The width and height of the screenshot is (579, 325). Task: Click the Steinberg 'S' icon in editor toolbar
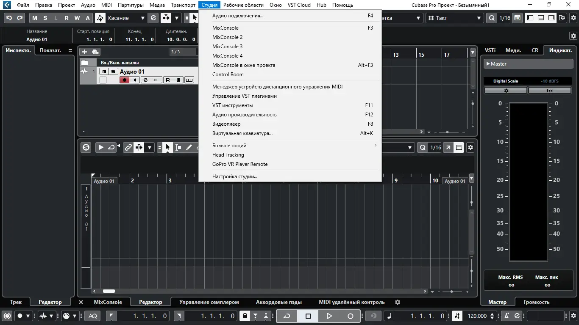point(86,147)
